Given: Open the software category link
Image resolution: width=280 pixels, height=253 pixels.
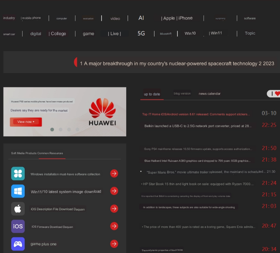Looking at the screenshot, I should (250, 18).
